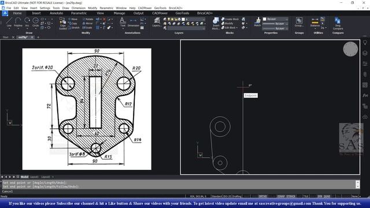The height and width of the screenshot is (208, 370).
Task: Switch to the Layout2 tab
Action: click(x=46, y=177)
